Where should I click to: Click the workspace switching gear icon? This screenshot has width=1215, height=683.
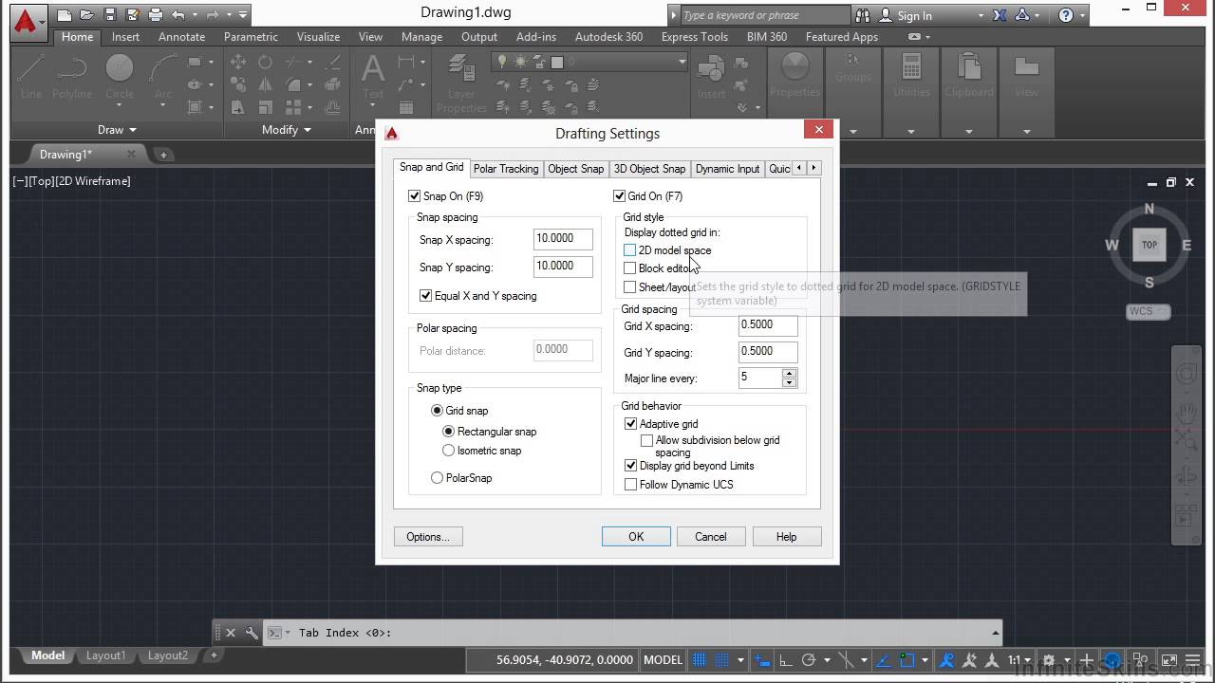click(x=1049, y=660)
